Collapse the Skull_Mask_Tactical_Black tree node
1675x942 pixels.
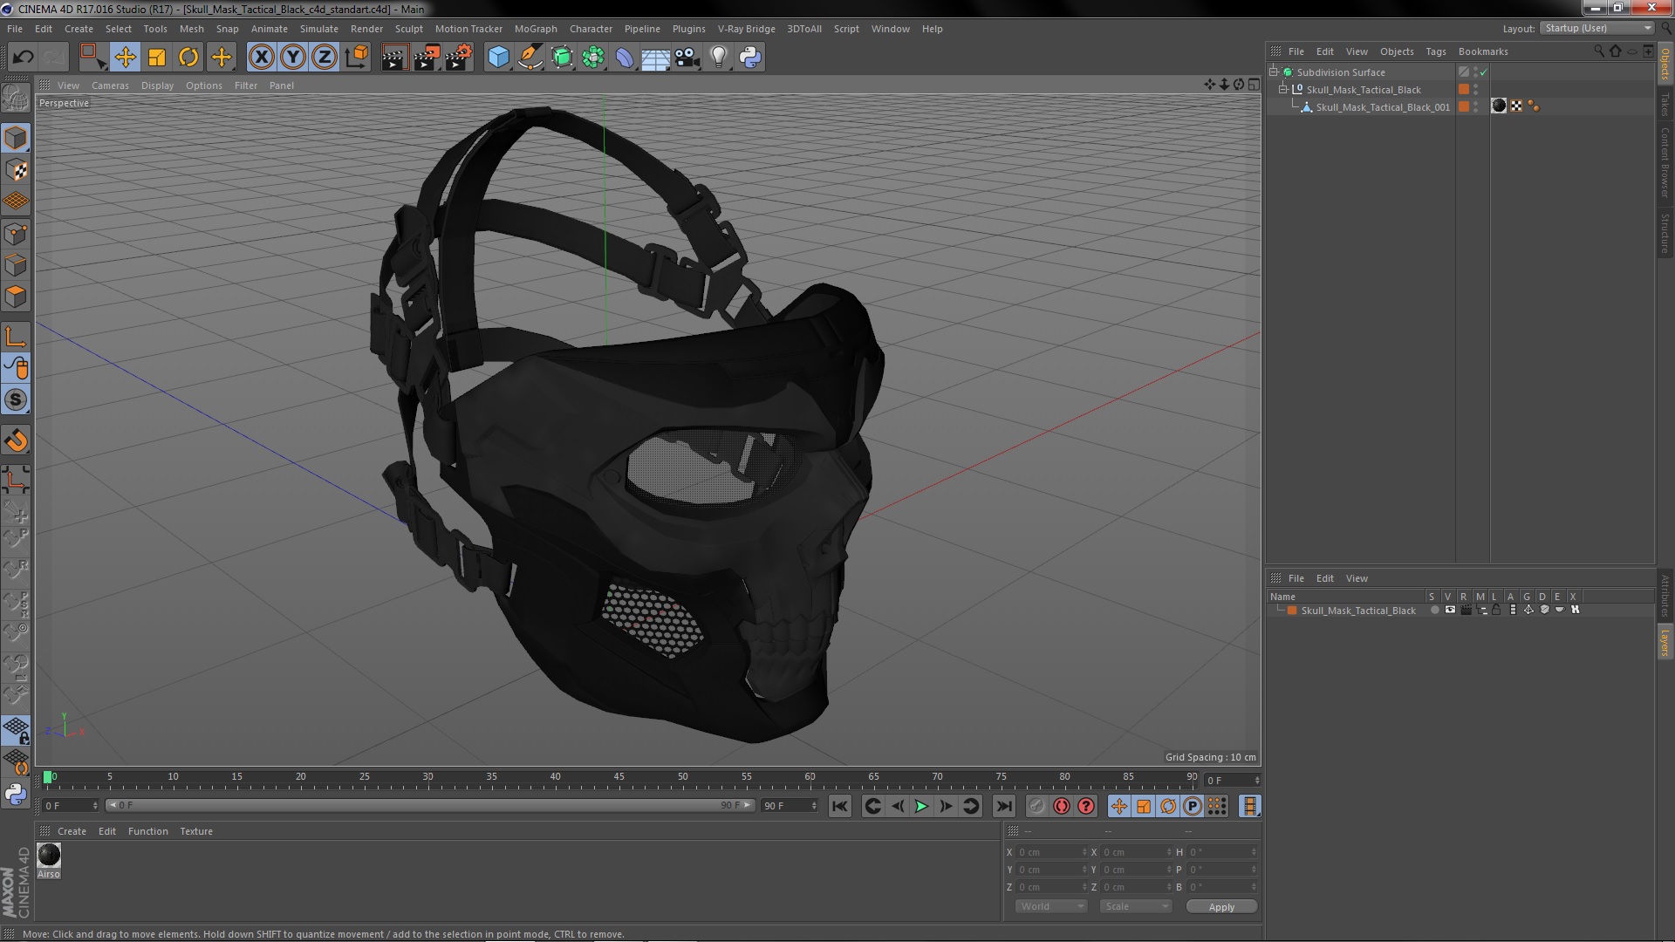[1283, 90]
